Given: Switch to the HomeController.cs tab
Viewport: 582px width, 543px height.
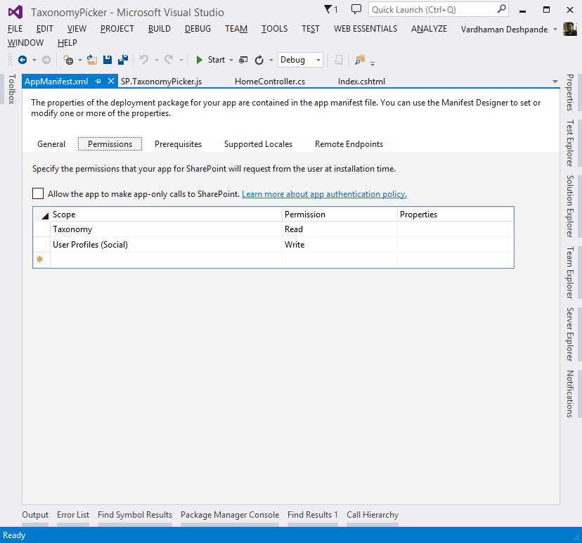Looking at the screenshot, I should (270, 82).
